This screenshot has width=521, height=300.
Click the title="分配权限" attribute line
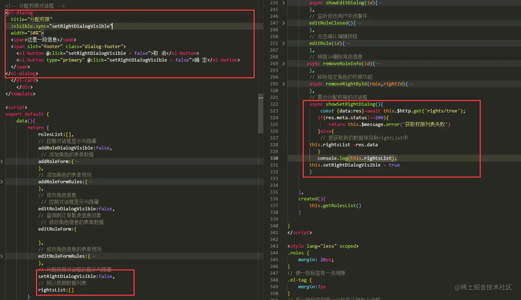(x=32, y=19)
